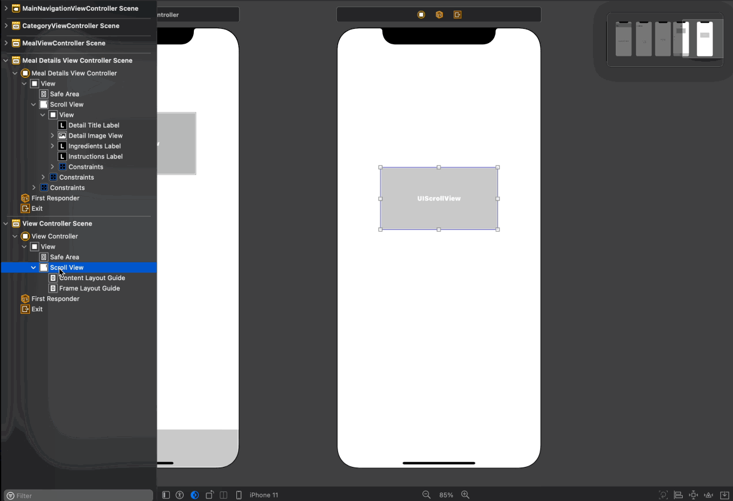Open the Add New Constraints icon
Screen dimensions: 733x501
point(694,495)
